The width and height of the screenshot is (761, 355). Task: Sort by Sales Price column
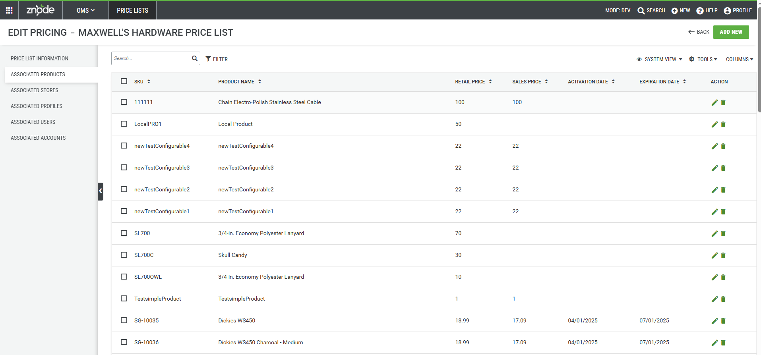(x=530, y=82)
